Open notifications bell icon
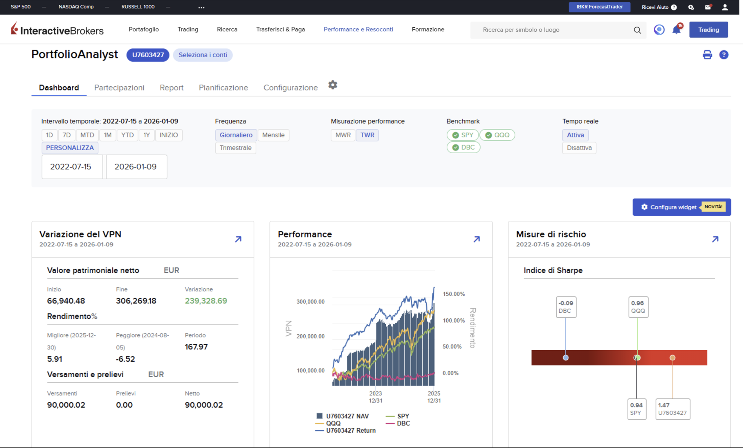743x448 pixels. click(676, 30)
